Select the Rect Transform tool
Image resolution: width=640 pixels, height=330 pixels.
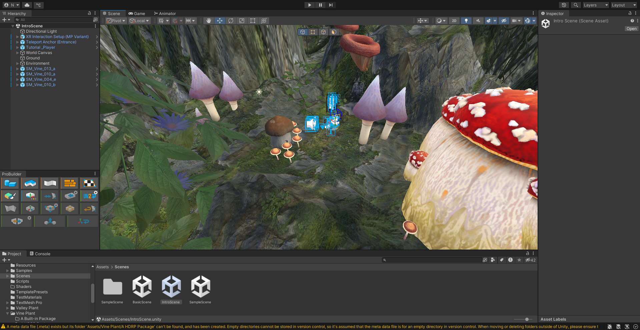pyautogui.click(x=252, y=20)
